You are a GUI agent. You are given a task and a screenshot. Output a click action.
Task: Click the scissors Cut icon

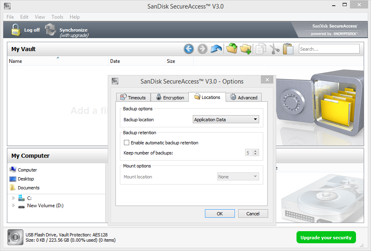[275, 49]
